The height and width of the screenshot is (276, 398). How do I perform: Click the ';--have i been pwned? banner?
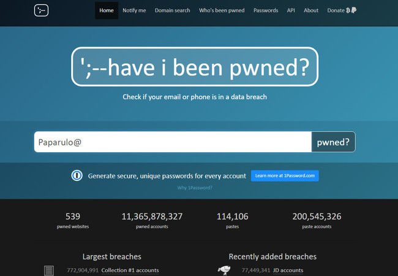coord(195,67)
